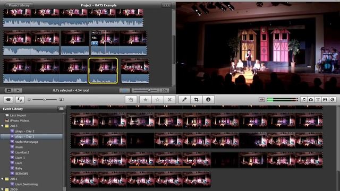Select the Last Import item icon

pos(7,116)
